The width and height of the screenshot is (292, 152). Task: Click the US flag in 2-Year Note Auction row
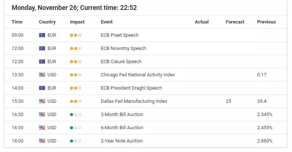tap(42, 141)
